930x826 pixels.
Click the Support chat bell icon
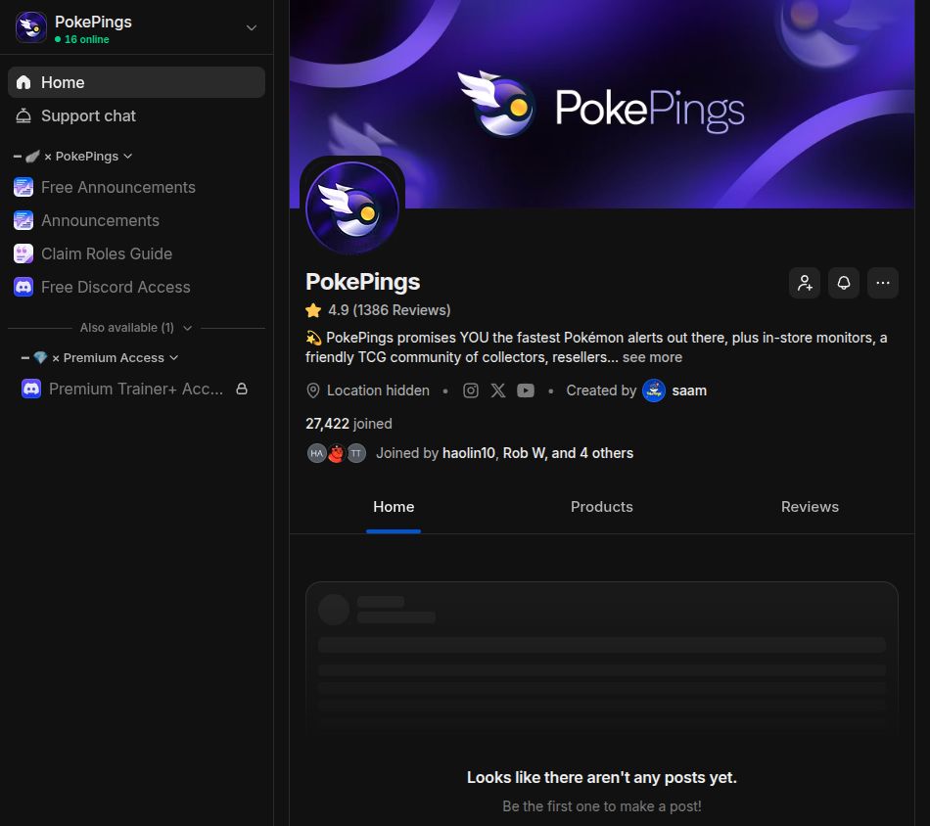23,115
